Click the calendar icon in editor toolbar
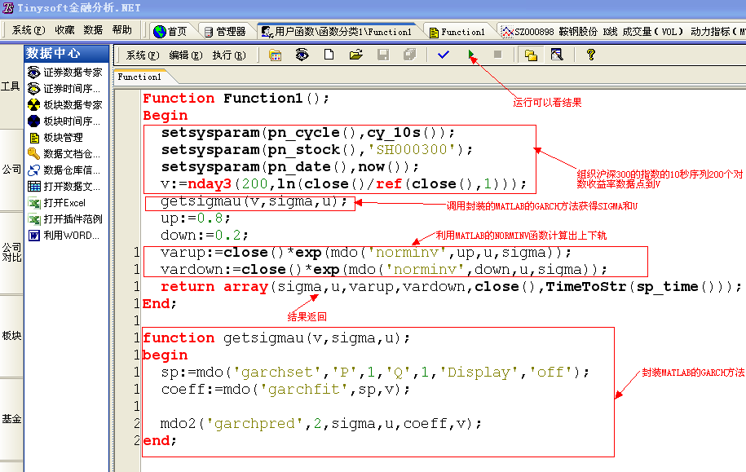The height and width of the screenshot is (472, 746). tap(275, 55)
